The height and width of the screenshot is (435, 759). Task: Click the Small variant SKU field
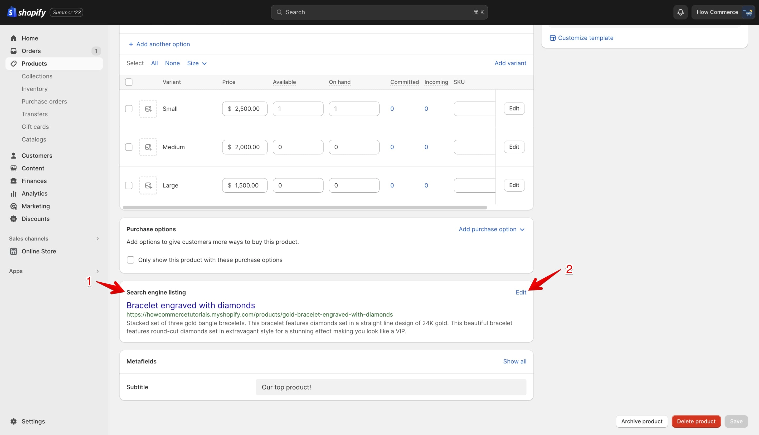[474, 109]
